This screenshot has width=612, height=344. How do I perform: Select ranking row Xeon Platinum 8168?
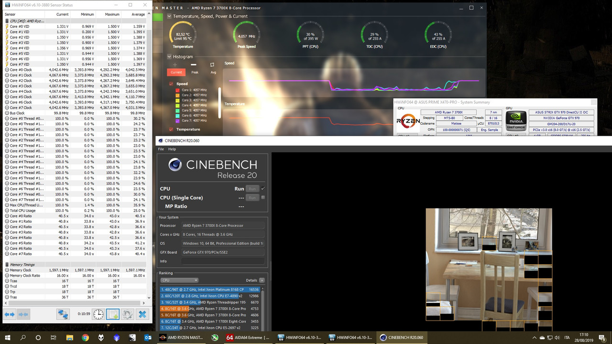pos(210,290)
